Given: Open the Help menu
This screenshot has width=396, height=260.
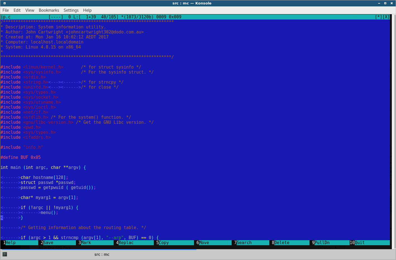Looking at the screenshot, I should coord(87,10).
